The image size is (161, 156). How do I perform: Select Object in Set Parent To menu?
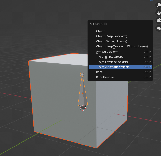pos(100,31)
